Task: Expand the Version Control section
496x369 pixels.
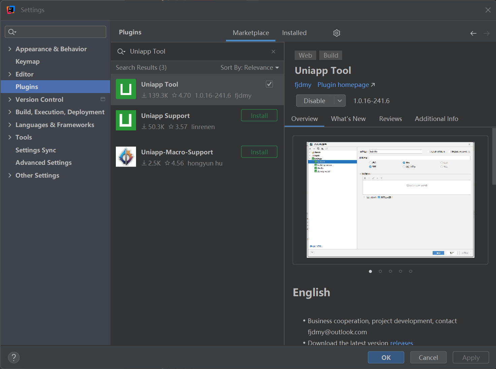Action: [x=10, y=99]
